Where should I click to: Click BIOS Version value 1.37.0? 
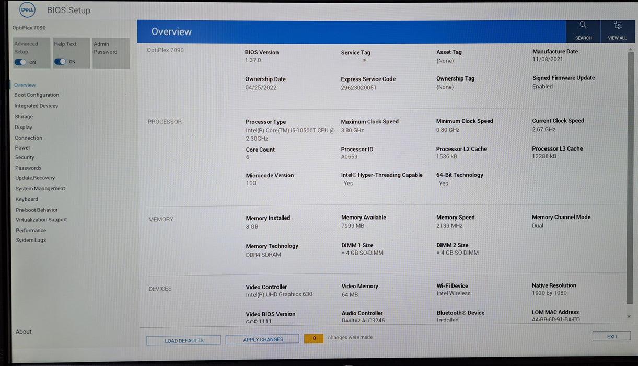pyautogui.click(x=253, y=60)
